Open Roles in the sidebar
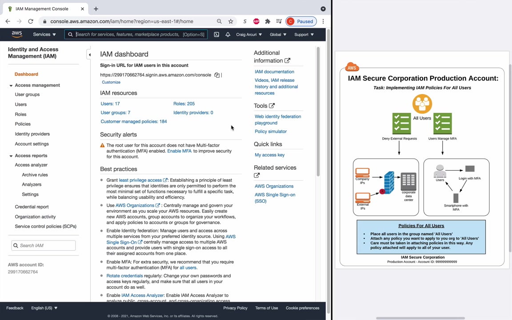This screenshot has height=320, width=512. coord(20,114)
